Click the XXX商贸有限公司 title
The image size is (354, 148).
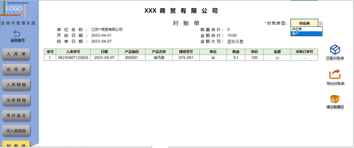pos(181,11)
